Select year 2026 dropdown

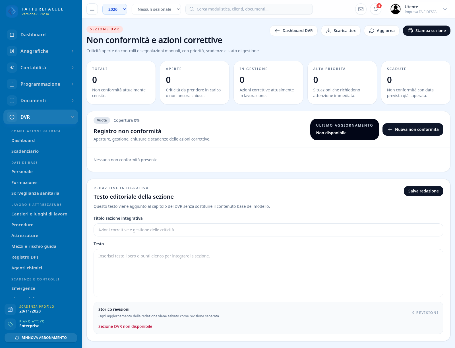coord(115,9)
